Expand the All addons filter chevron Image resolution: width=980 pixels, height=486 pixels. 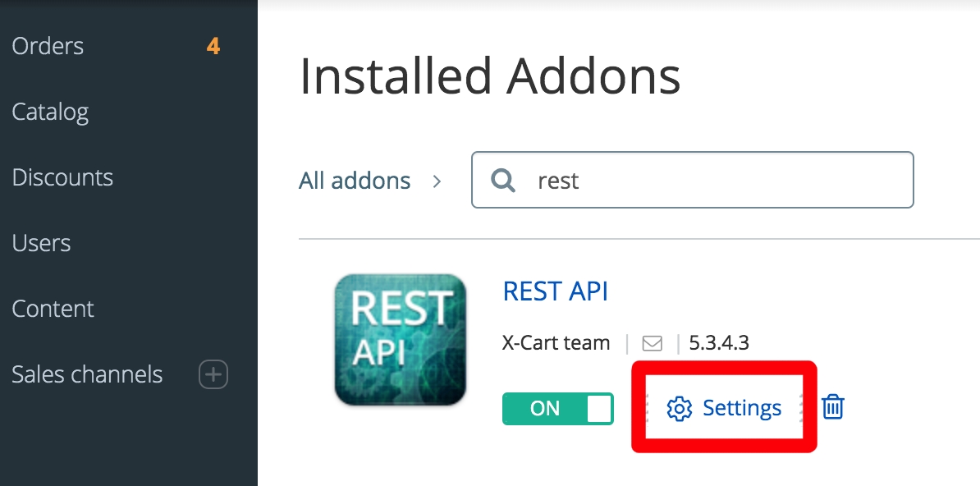click(x=437, y=181)
